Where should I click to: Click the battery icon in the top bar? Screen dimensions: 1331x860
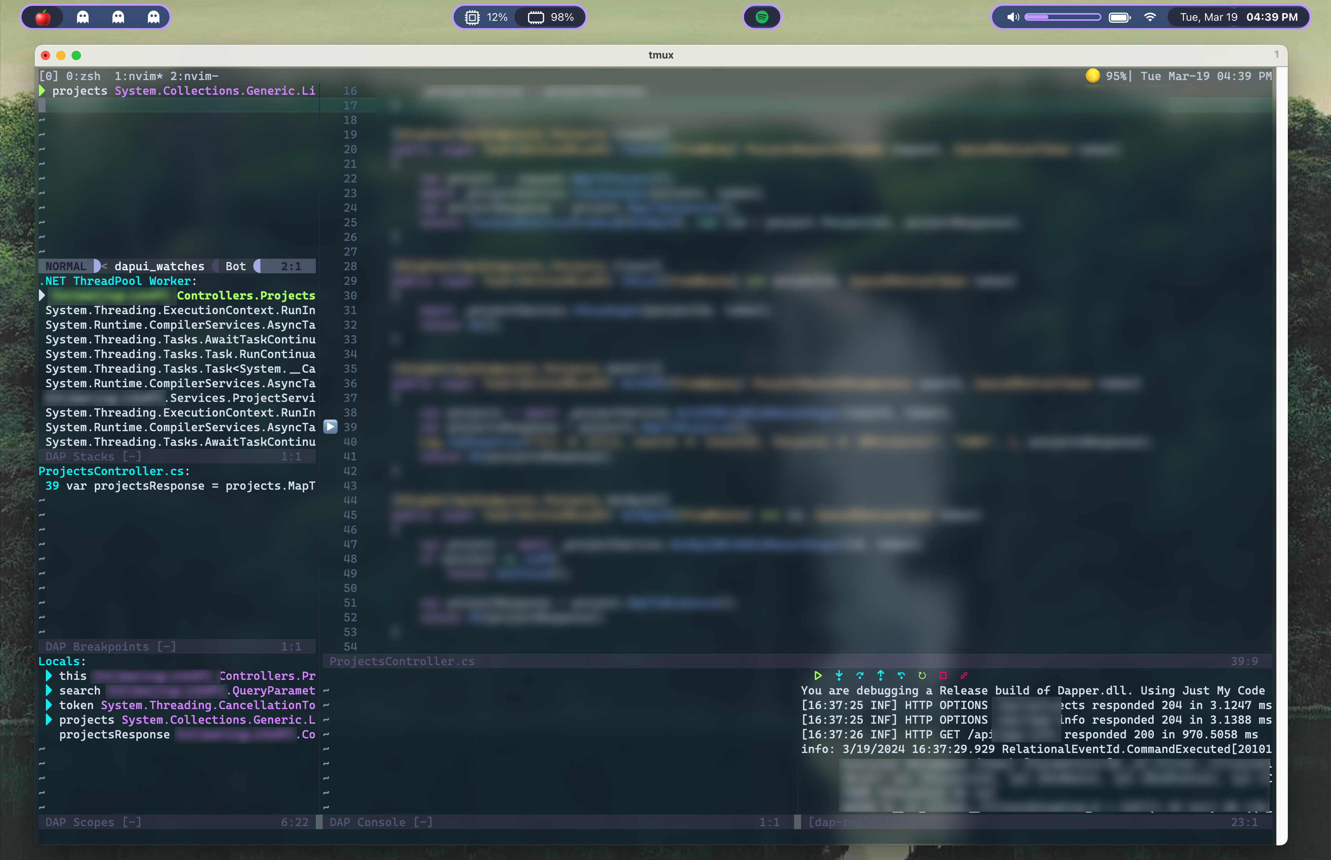(x=1119, y=17)
